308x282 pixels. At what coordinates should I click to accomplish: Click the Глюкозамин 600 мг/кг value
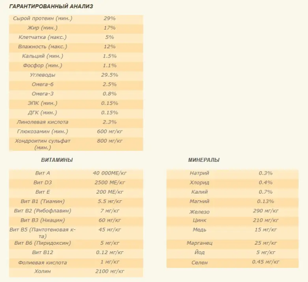109,131
